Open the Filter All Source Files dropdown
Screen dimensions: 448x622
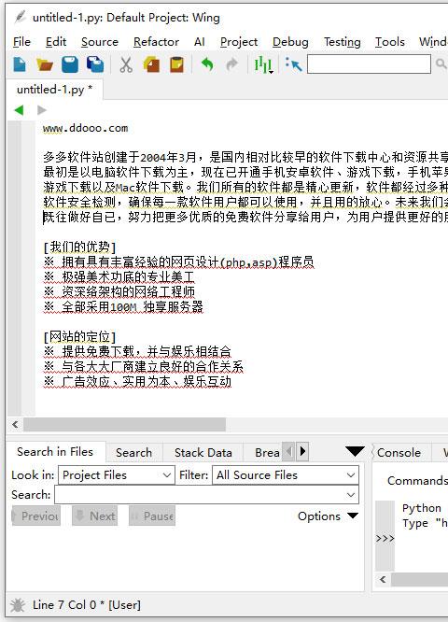coord(286,475)
